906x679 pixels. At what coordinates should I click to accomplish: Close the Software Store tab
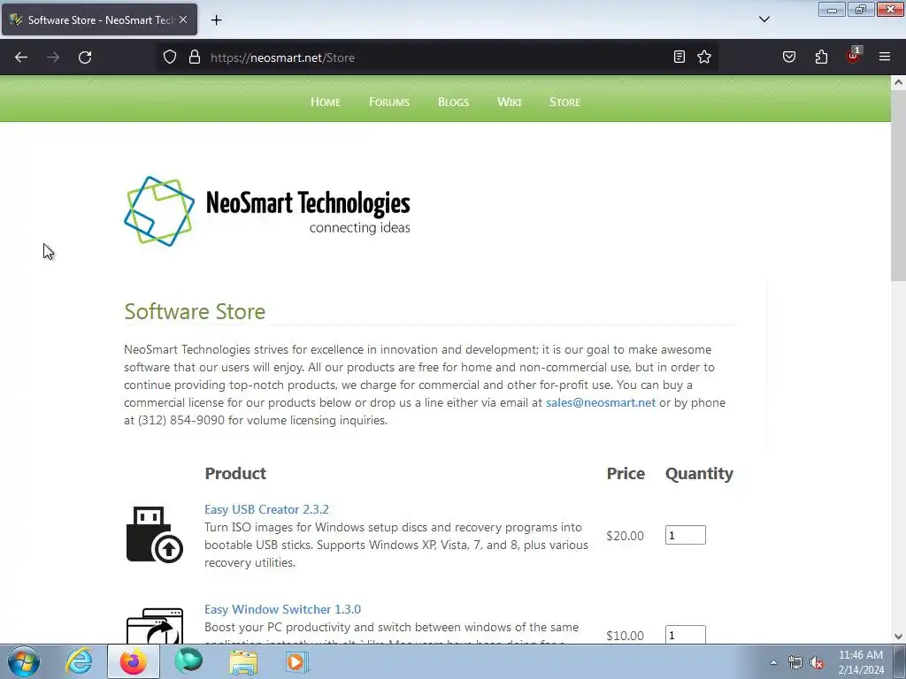[183, 19]
